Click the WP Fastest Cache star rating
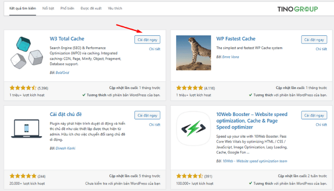 pos(189,88)
